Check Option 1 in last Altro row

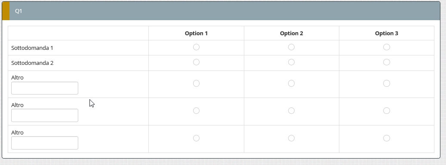click(x=196, y=138)
